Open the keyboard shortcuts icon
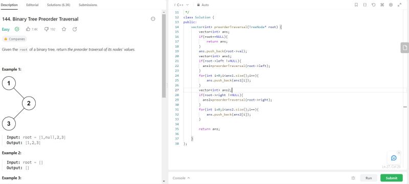 [x=382, y=5]
